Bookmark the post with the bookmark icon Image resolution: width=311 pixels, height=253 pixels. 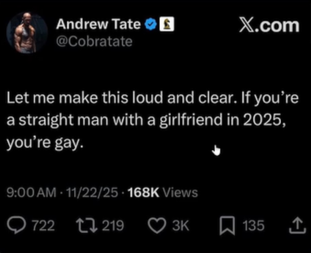(227, 226)
